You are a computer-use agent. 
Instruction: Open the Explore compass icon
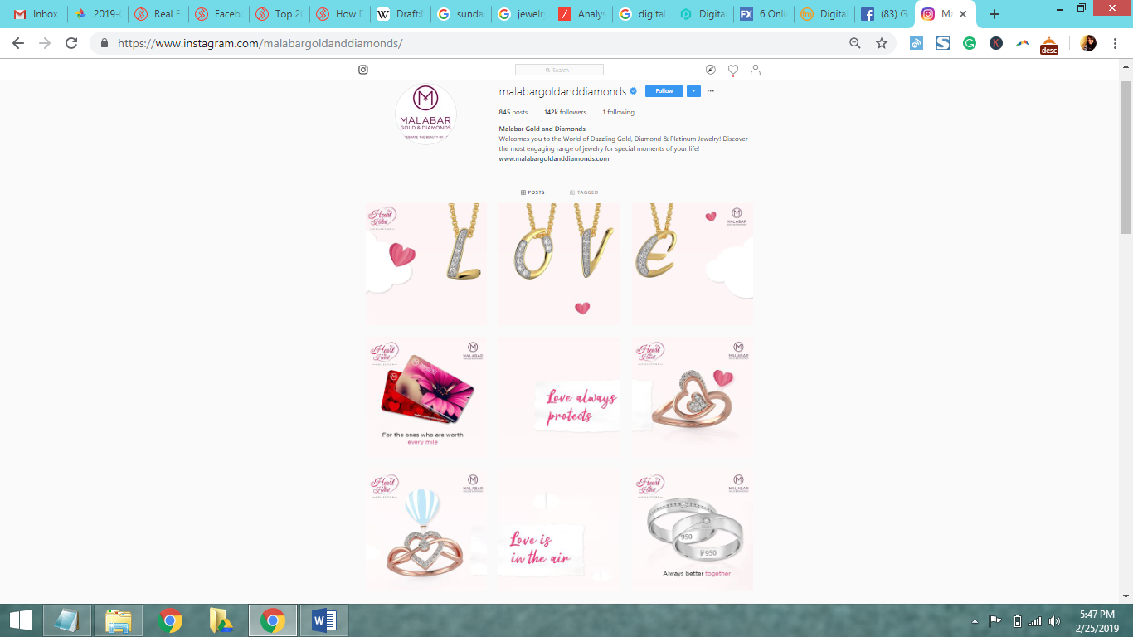pos(711,70)
